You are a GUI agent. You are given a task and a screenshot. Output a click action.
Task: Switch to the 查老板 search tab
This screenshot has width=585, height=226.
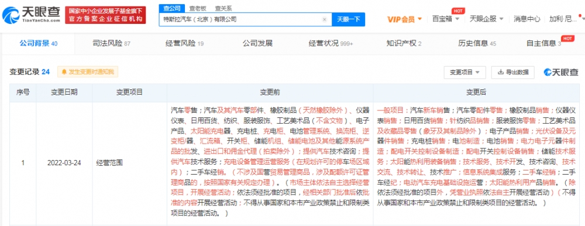tap(197, 8)
